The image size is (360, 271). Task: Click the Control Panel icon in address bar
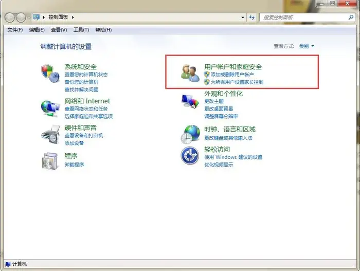[x=37, y=17]
